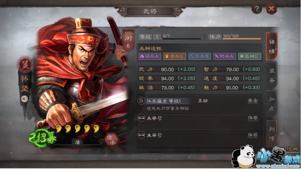The height and width of the screenshot is (169, 301).
Task: Select the 骑兵A cavalry aptitude badge
Action: (150, 56)
